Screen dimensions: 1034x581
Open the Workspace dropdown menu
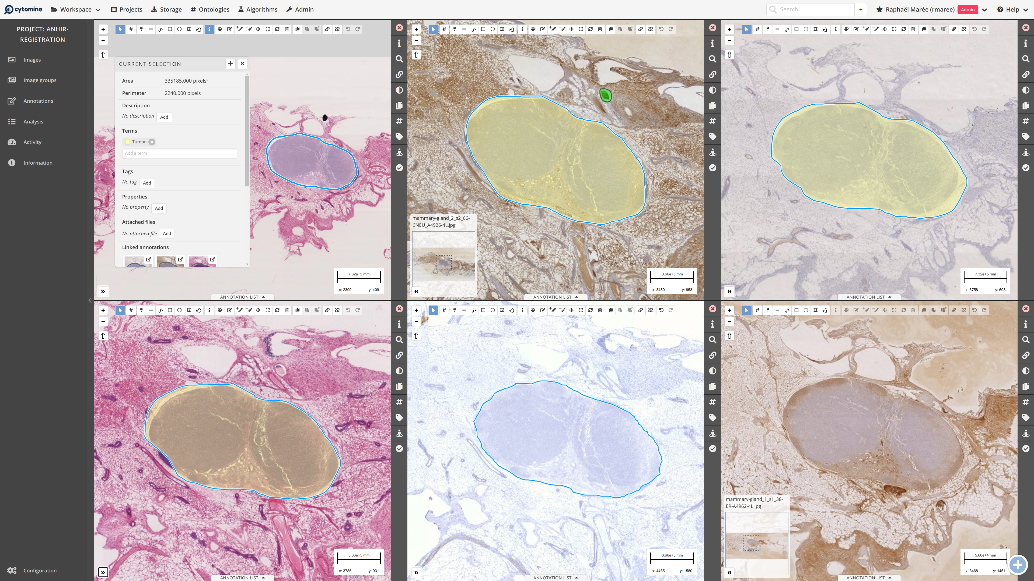pyautogui.click(x=75, y=9)
